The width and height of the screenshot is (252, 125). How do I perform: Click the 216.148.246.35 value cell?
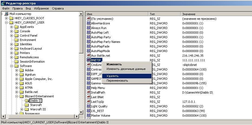[x=193, y=56]
